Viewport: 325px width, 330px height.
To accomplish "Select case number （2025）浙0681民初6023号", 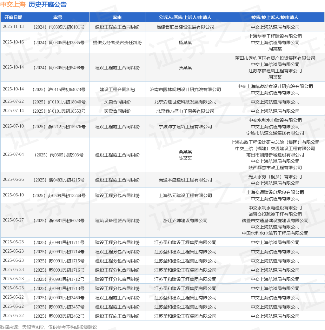I will click(x=58, y=221).
